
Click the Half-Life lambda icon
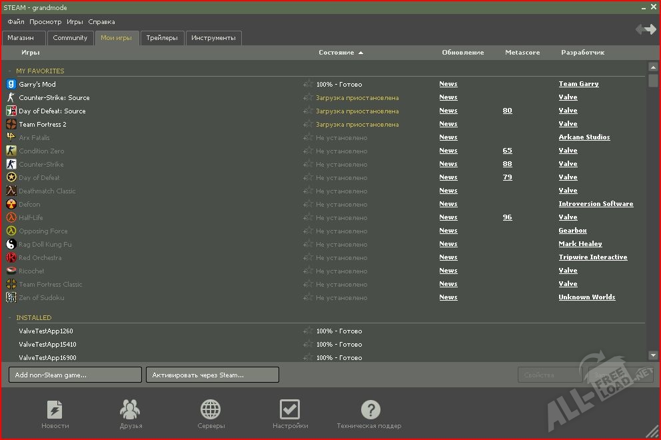(x=11, y=218)
